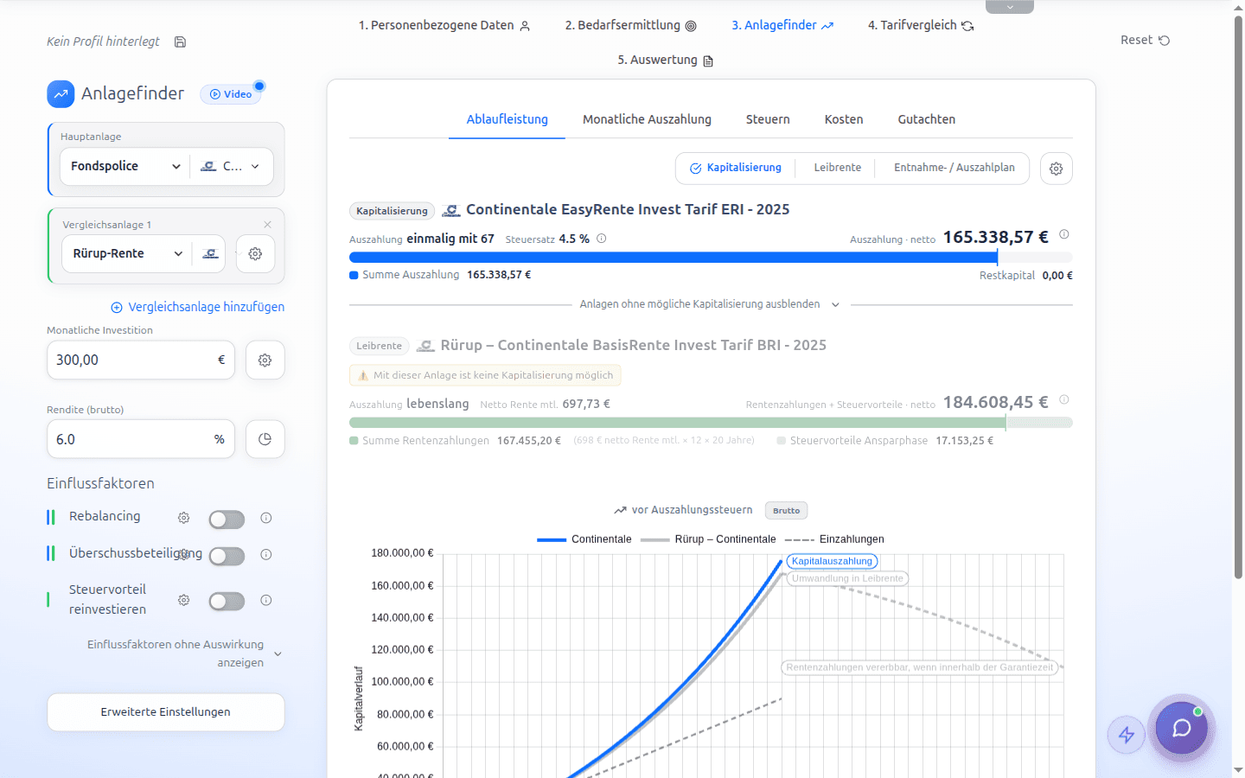Turn on Steuervorteil reinvestieren switch
This screenshot has width=1245, height=778.
(227, 601)
